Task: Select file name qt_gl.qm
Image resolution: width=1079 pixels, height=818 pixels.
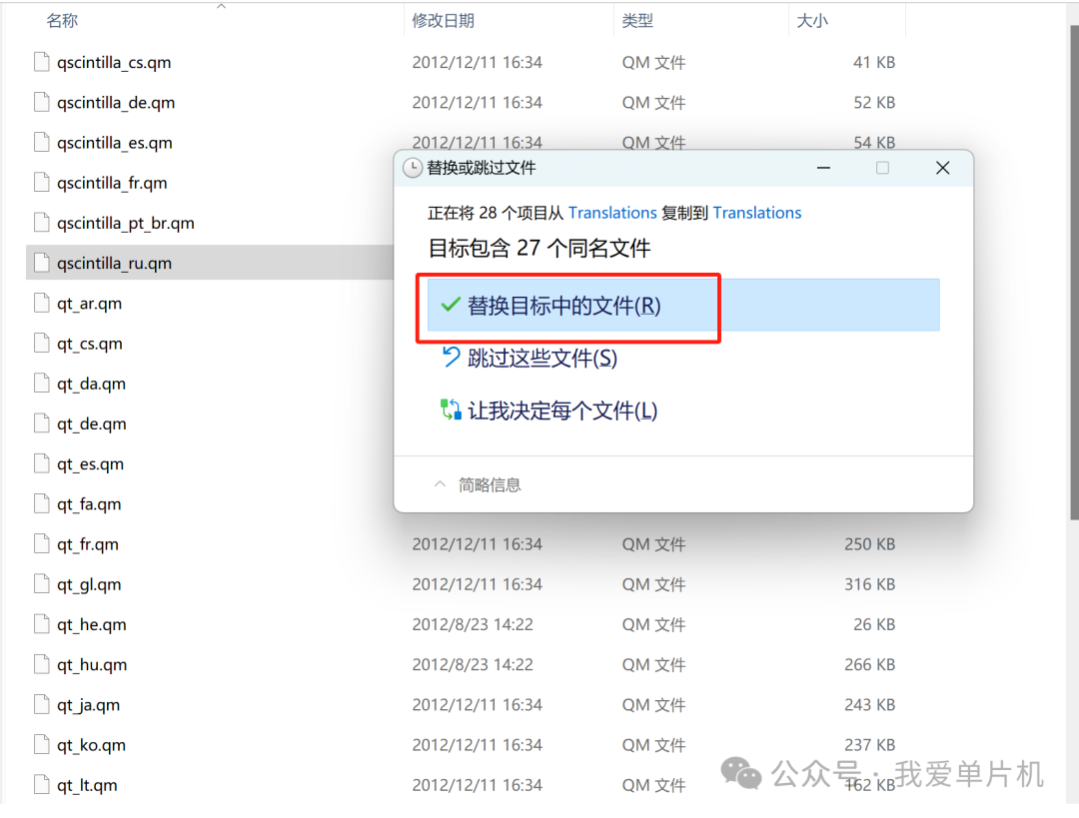Action: (90, 584)
